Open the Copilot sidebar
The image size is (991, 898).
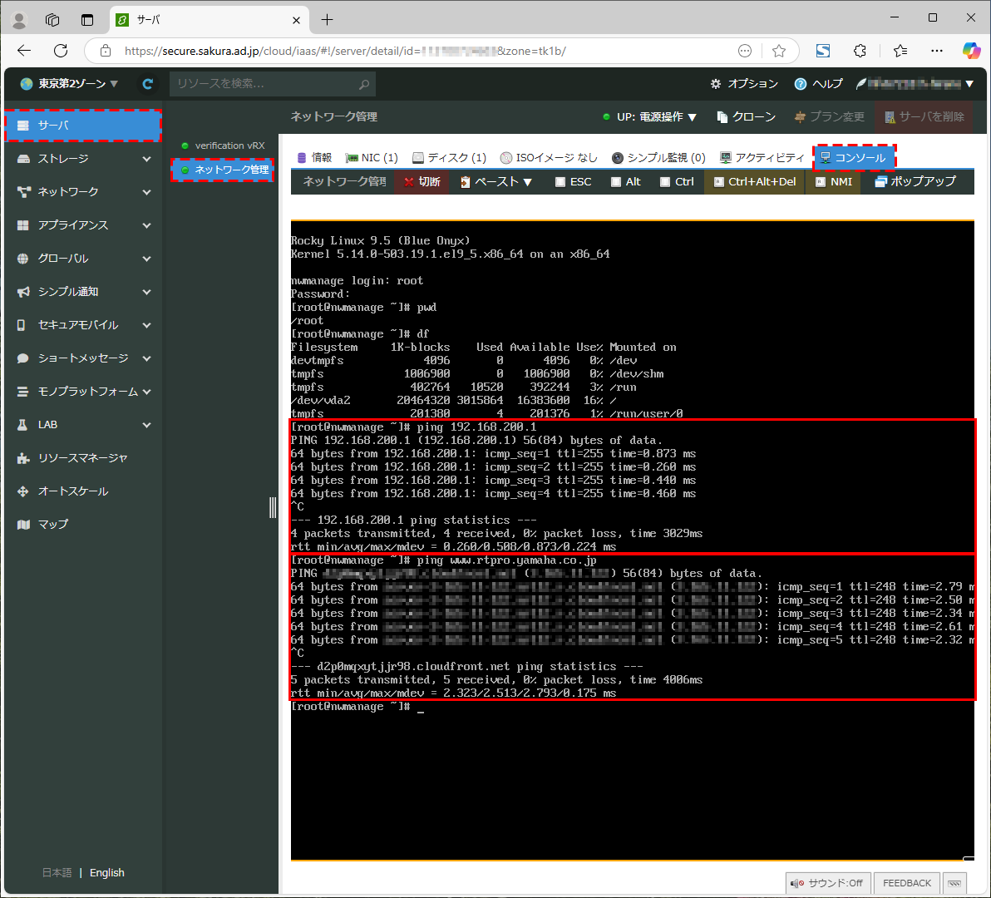(x=971, y=51)
